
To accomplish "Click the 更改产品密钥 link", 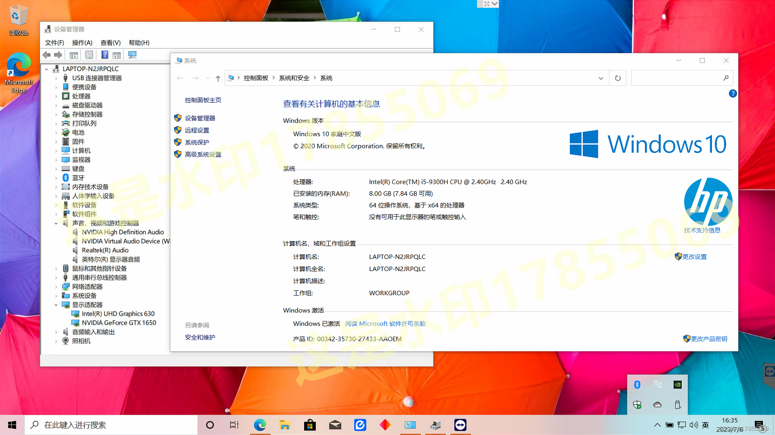I will pyautogui.click(x=709, y=339).
